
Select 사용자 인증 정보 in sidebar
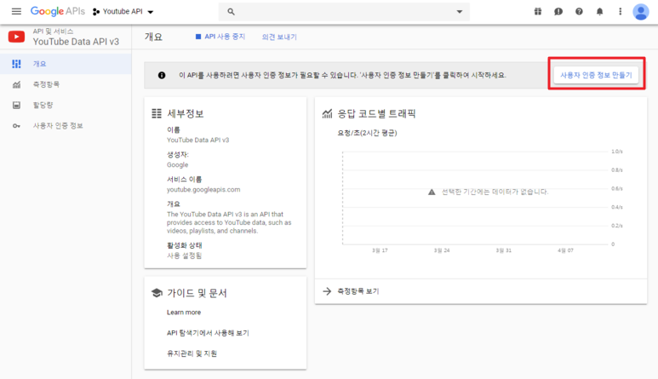click(66, 125)
